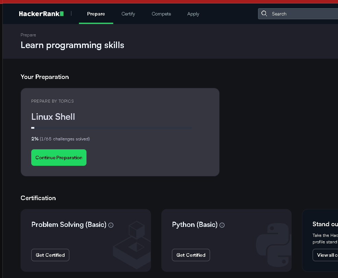Screen dimensions: 338x278
Task: Click the HackerRank logo
Action: (x=41, y=14)
